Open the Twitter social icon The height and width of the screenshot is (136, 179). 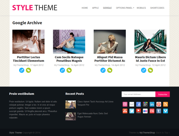click(132, 111)
